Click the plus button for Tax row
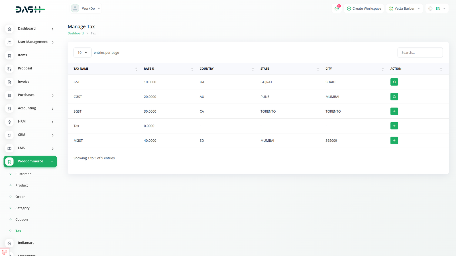 pos(394,126)
